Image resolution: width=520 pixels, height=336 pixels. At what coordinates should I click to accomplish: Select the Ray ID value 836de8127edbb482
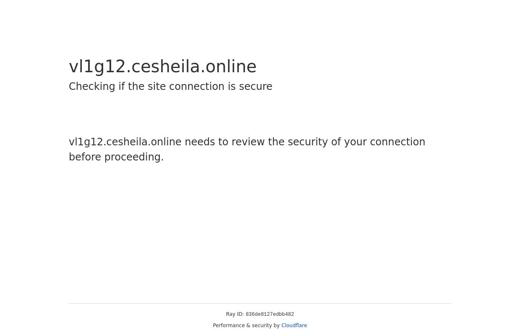[x=270, y=315]
